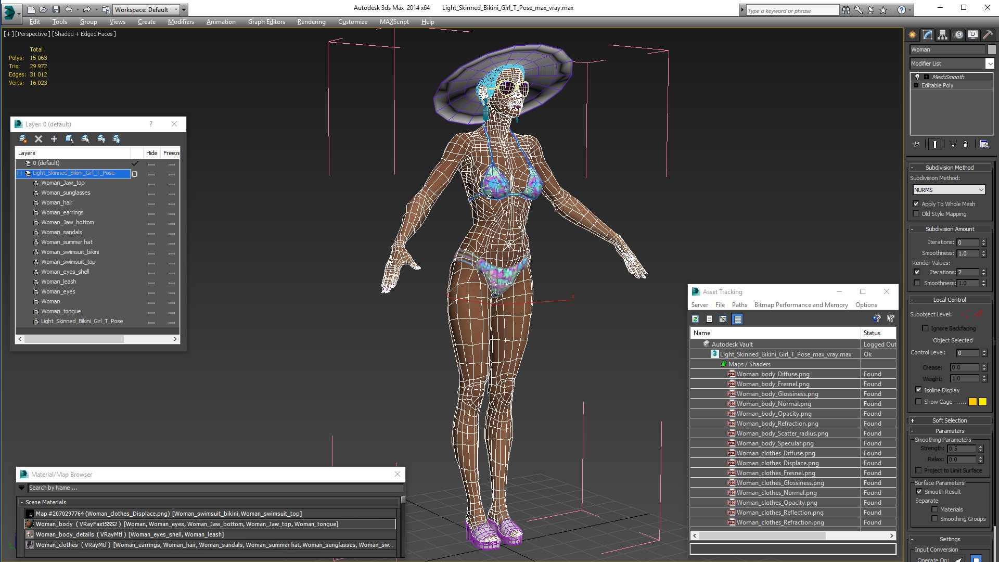
Task: Click Tree View icon in Asset Tracking toolbar
Action: (723, 319)
